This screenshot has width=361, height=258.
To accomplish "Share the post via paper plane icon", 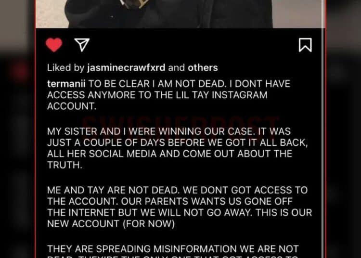I will click(x=82, y=45).
